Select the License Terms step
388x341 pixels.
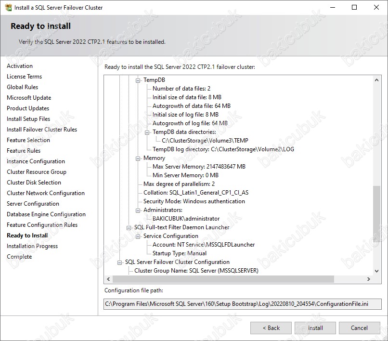[24, 77]
